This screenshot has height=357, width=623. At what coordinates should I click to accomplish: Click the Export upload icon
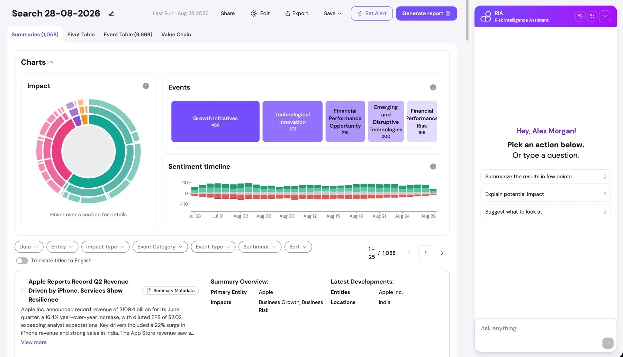click(288, 13)
